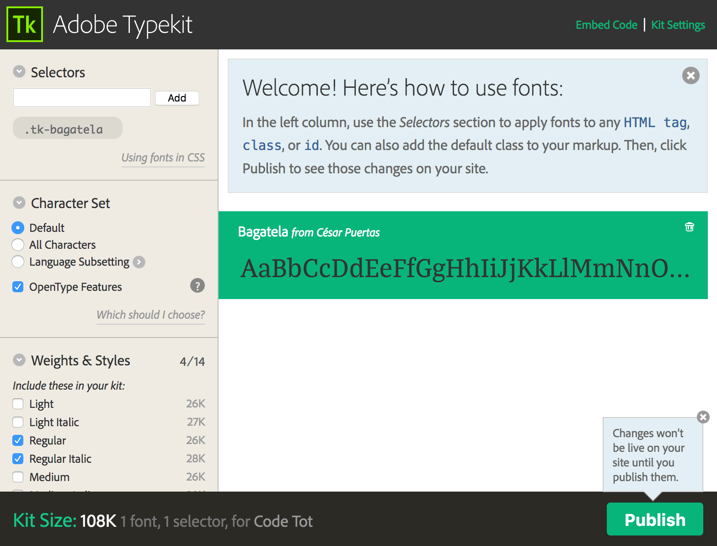
Task: Open OpenType Features help question mark
Action: point(198,286)
